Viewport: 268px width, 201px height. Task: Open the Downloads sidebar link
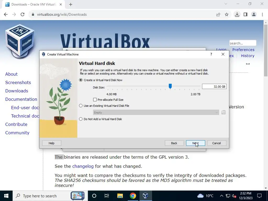[17, 91]
